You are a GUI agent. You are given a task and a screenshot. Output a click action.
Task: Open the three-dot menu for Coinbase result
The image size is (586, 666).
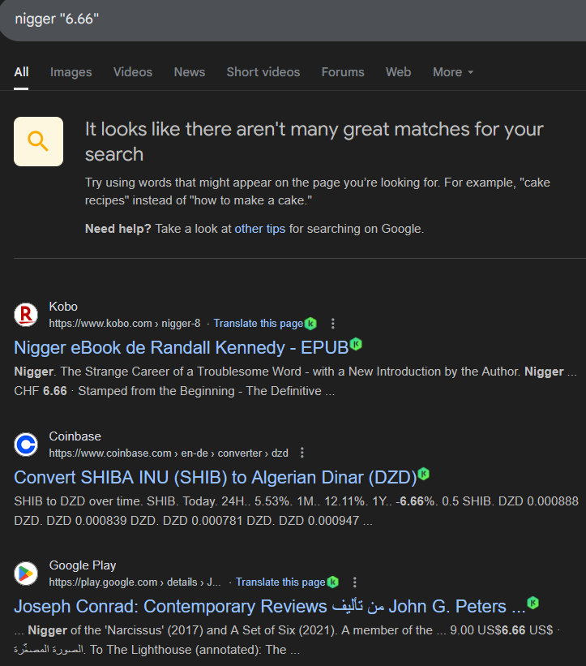pyautogui.click(x=302, y=453)
